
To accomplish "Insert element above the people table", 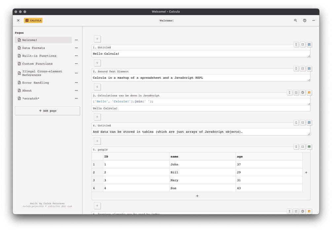I will (x=97, y=141).
